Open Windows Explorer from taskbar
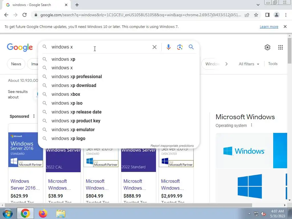This screenshot has height=219, width=292. tap(61, 213)
